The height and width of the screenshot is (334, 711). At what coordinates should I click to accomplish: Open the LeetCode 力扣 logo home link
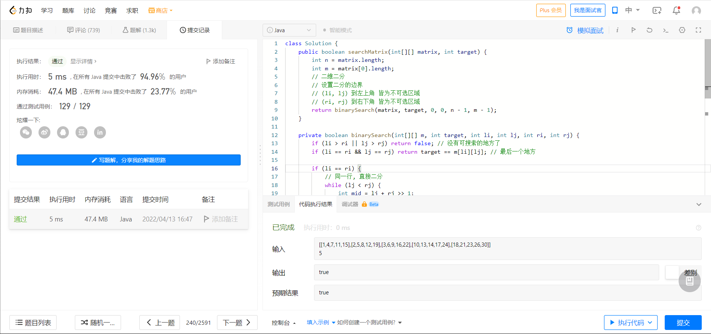[x=21, y=10]
